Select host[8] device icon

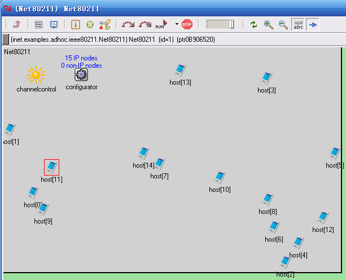pyautogui.click(x=268, y=199)
